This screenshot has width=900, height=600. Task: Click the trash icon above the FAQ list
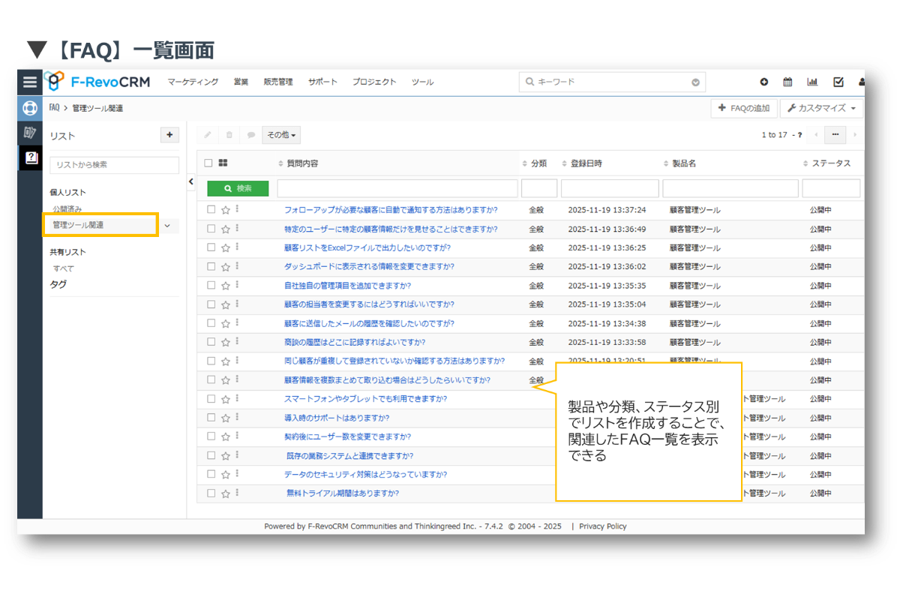[x=228, y=134]
